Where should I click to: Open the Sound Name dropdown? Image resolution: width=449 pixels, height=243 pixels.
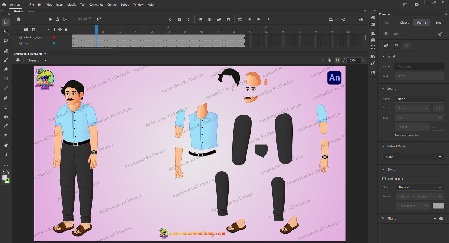coord(419,99)
